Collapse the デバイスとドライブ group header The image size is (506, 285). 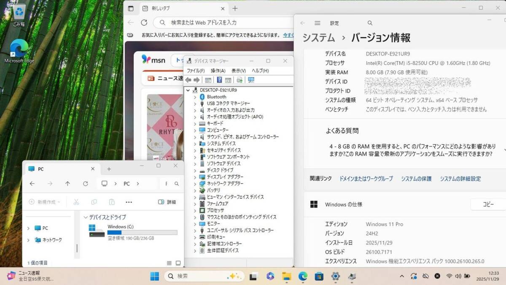point(86,217)
